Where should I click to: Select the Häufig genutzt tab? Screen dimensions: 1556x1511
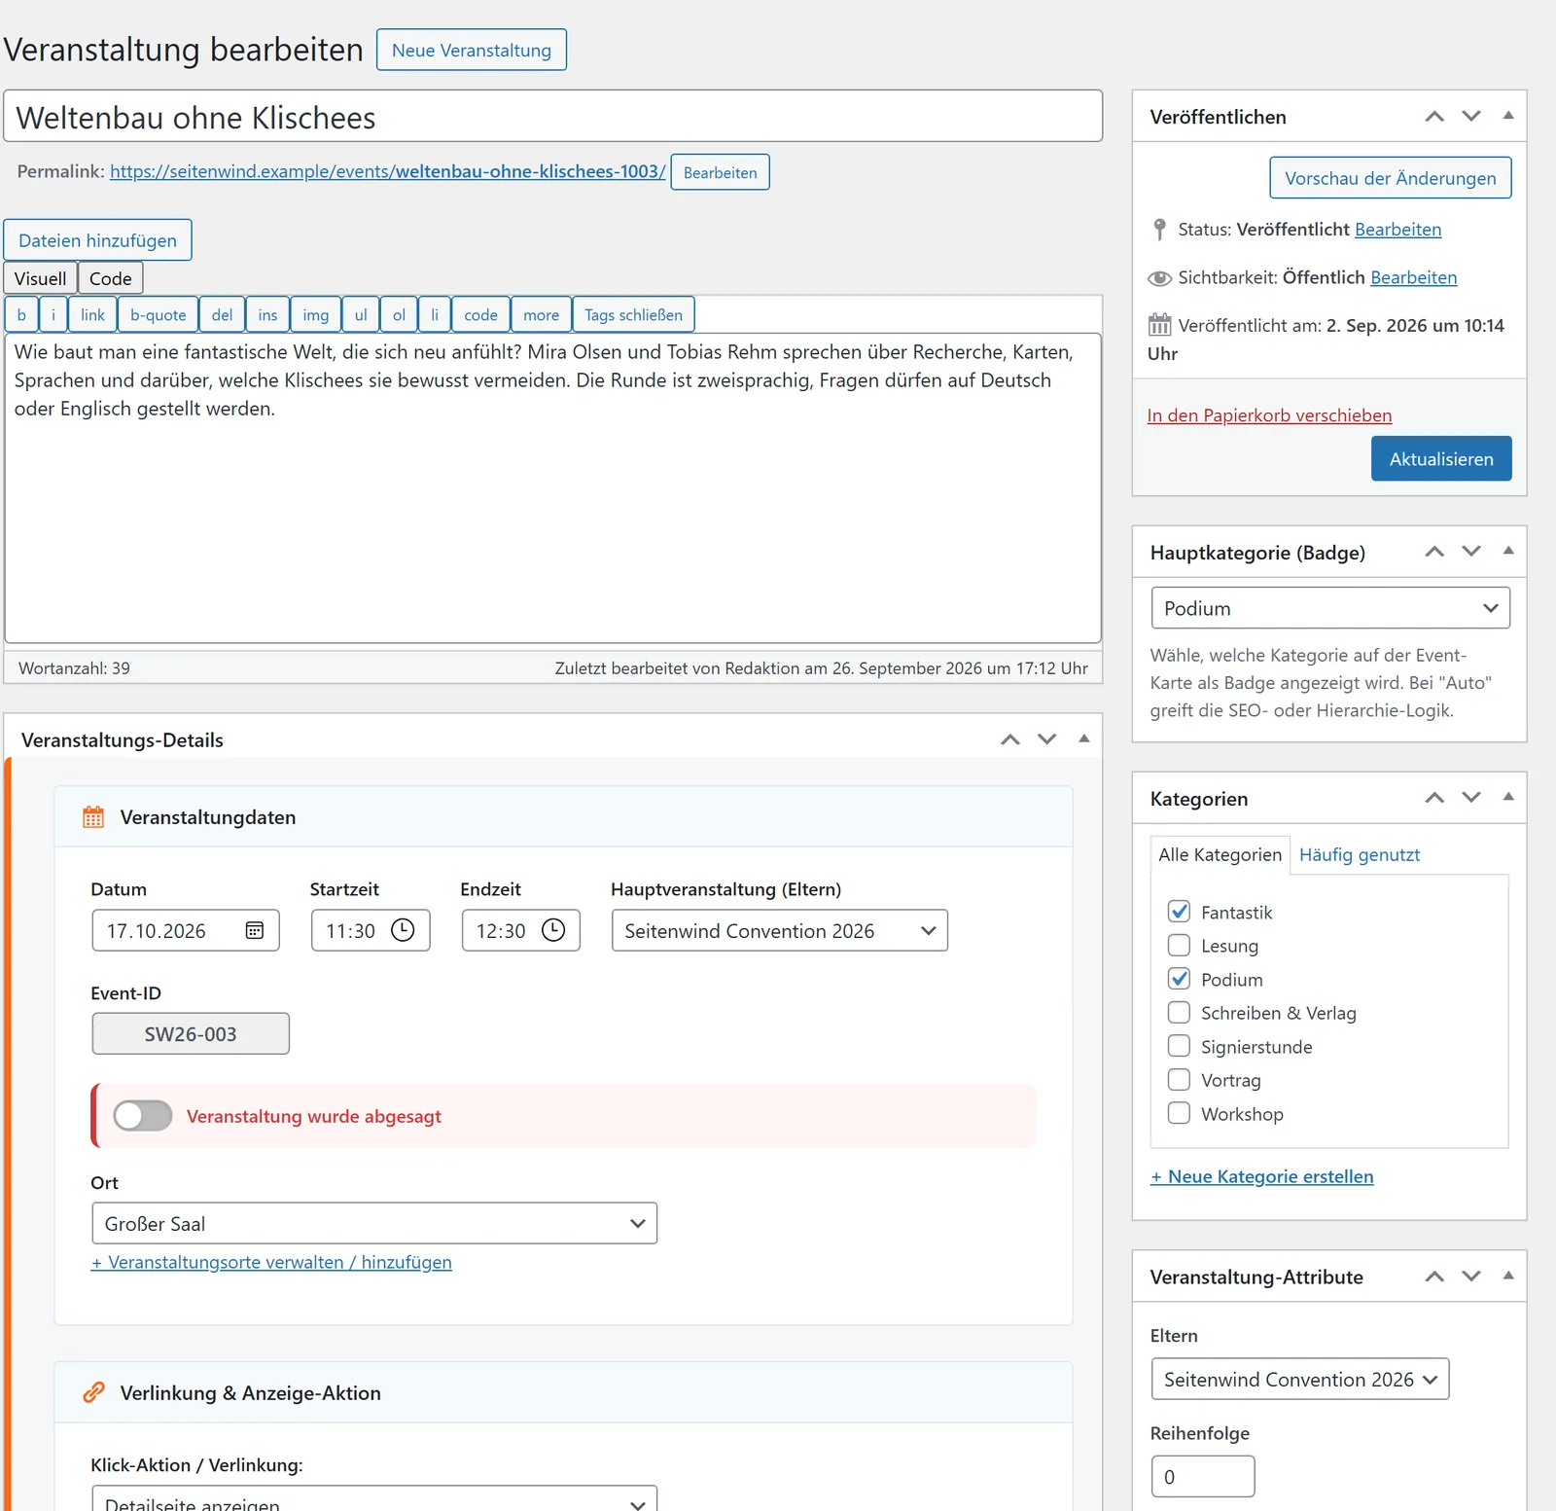(1360, 854)
